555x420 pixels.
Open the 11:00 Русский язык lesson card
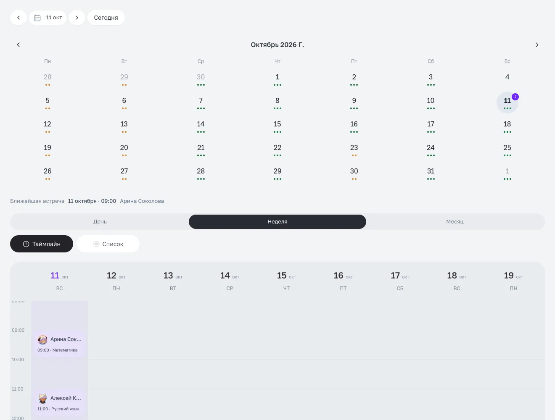click(59, 403)
